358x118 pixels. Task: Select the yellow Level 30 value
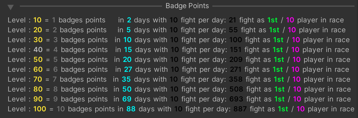click(x=38, y=40)
